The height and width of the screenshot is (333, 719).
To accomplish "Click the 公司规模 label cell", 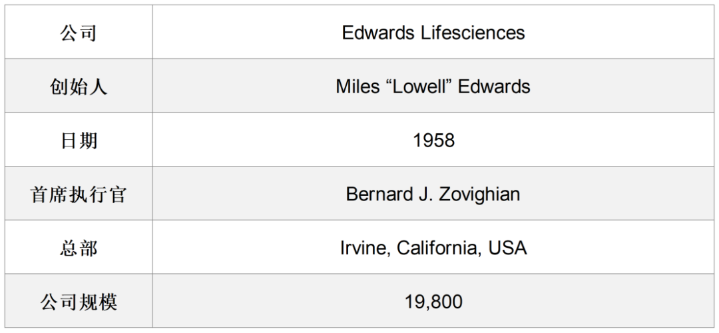I will coord(79,301).
